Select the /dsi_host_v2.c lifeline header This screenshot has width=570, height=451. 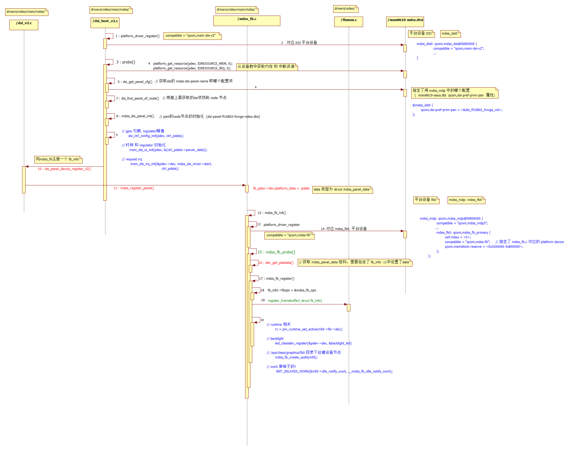pos(105,23)
